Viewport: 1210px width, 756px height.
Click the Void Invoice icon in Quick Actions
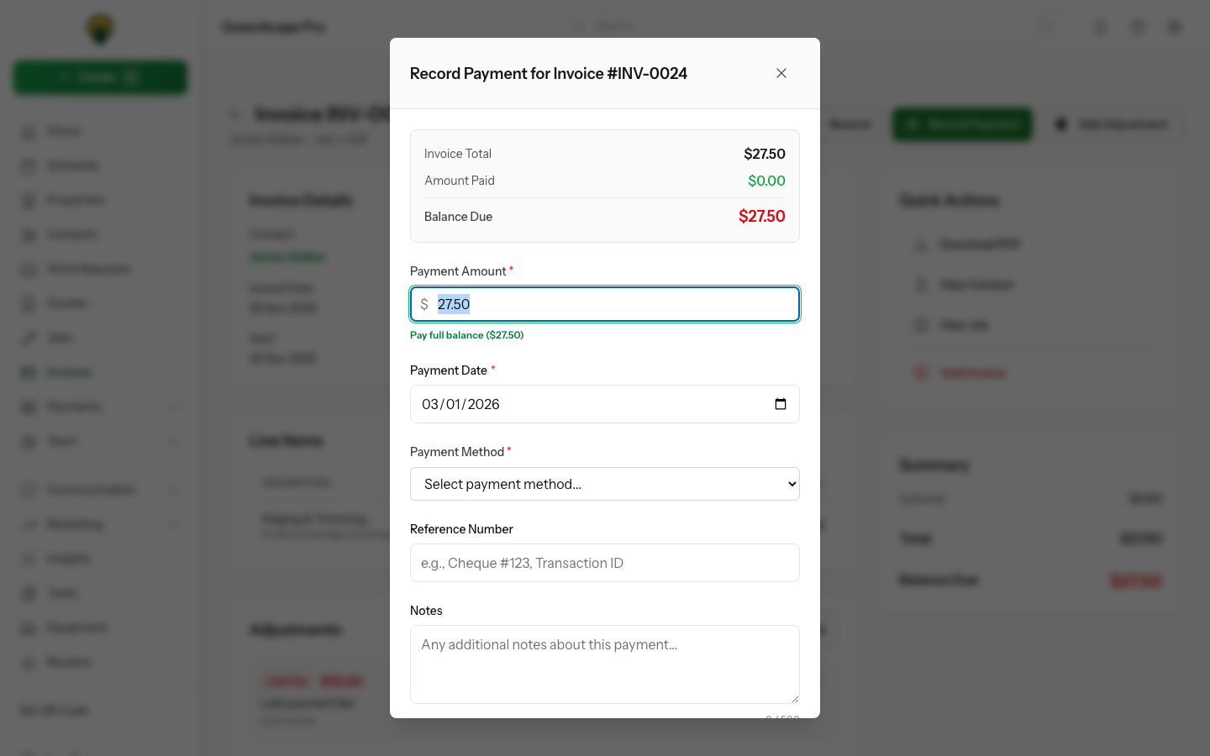point(920,372)
